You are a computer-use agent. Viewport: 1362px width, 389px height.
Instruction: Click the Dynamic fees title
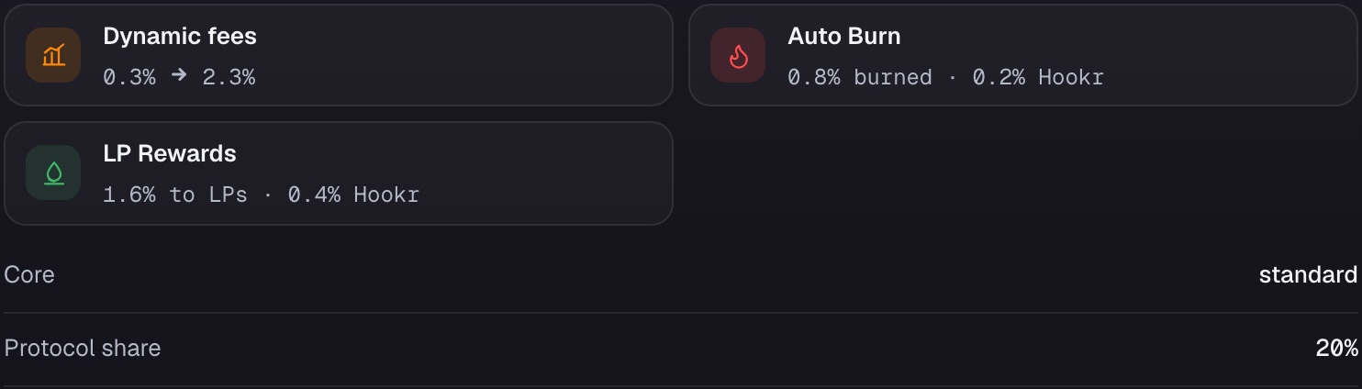coord(180,37)
